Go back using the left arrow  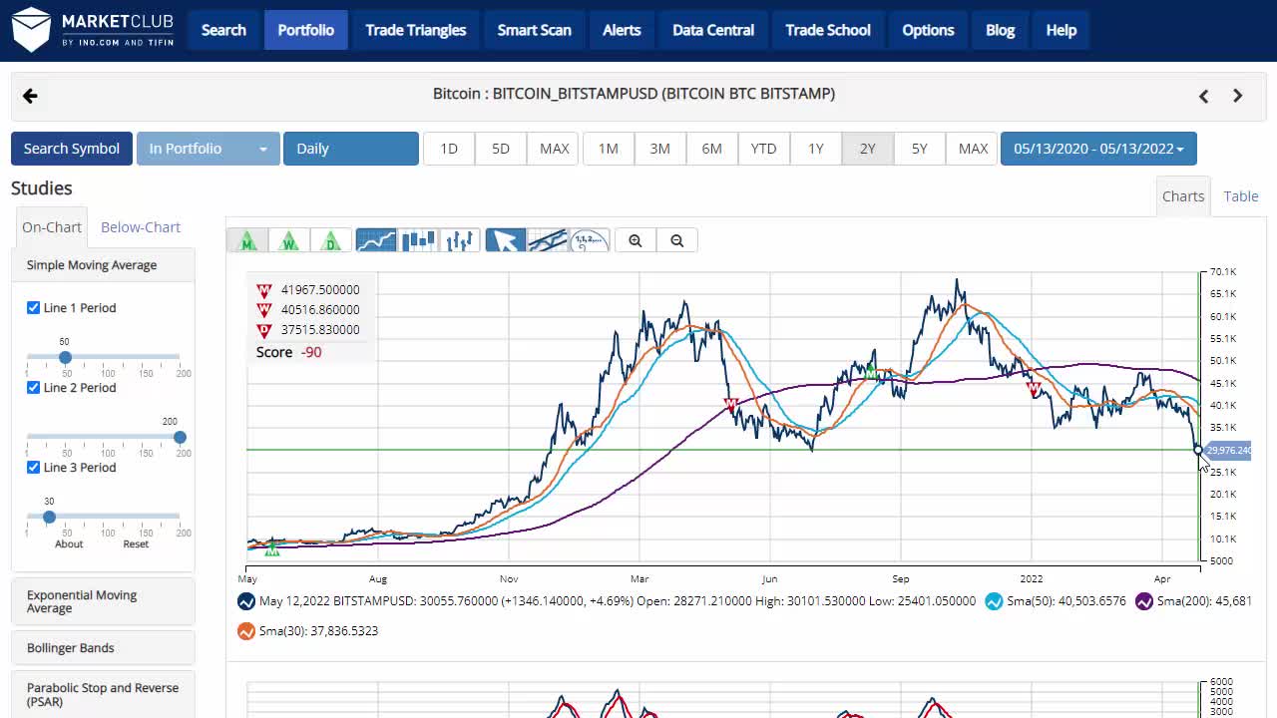(x=30, y=96)
